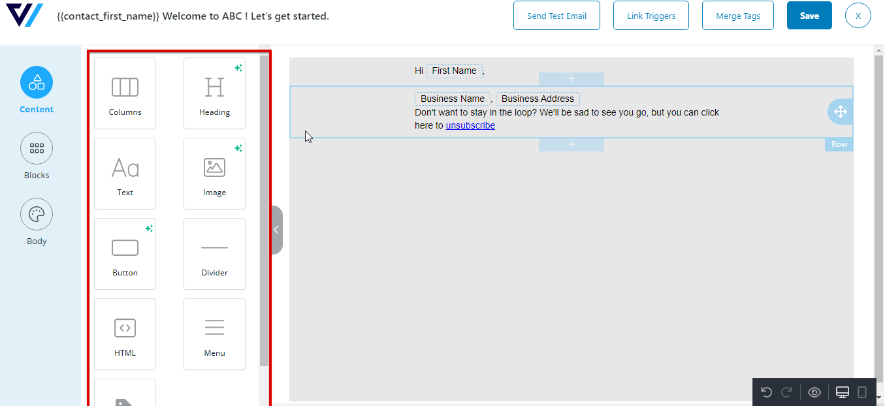Click the Send Test Email button
Image resolution: width=885 pixels, height=406 pixels.
click(x=556, y=15)
